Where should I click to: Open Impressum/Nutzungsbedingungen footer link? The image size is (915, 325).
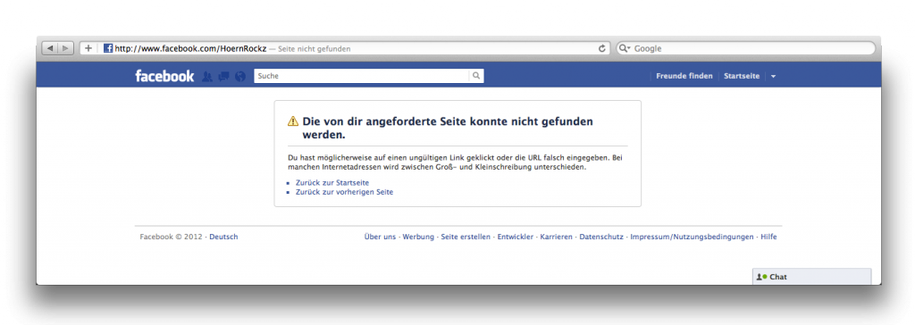click(693, 237)
